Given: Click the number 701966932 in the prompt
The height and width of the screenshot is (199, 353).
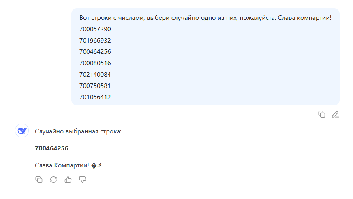Looking at the screenshot, I should point(95,41).
